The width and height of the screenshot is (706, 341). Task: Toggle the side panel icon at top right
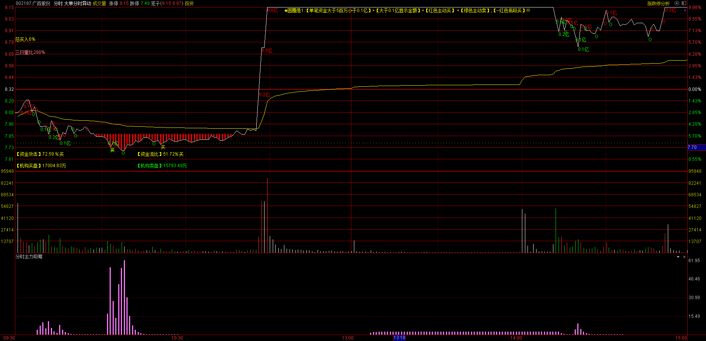coord(684,3)
